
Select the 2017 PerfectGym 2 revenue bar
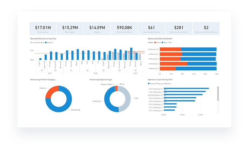click(170, 104)
